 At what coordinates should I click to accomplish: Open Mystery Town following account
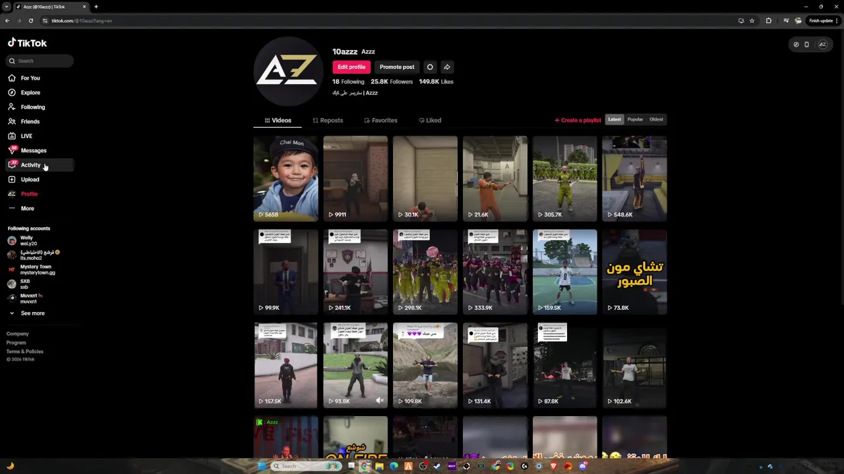click(x=31, y=269)
